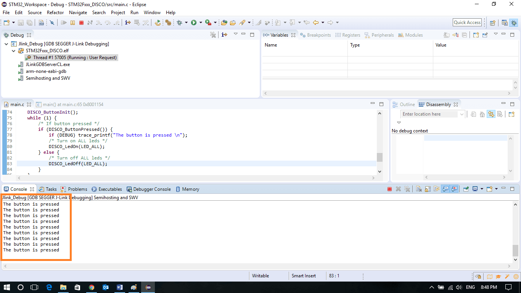Click the Console Word Wrap icon
Screen dimensions: 521x293
pos(436,189)
